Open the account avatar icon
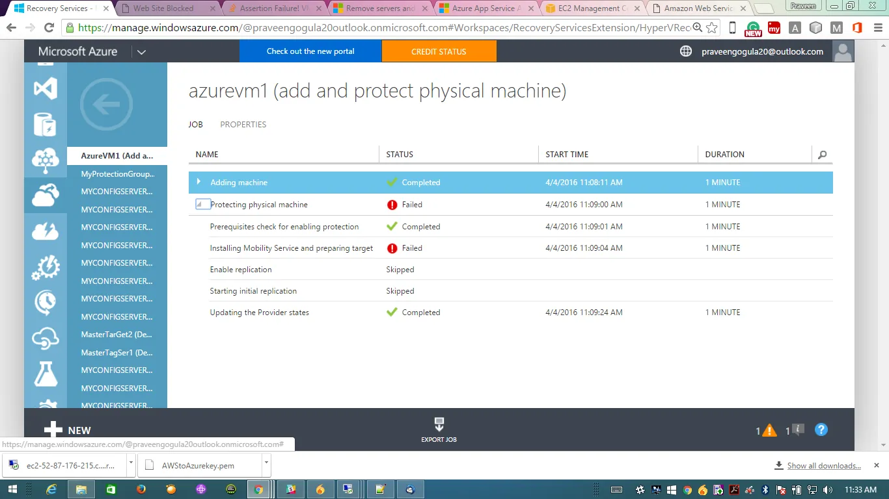This screenshot has height=499, width=889. point(843,51)
